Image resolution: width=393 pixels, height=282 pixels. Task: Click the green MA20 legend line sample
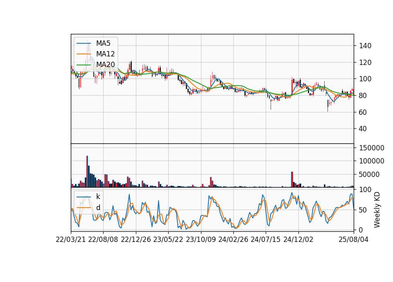[84, 65]
